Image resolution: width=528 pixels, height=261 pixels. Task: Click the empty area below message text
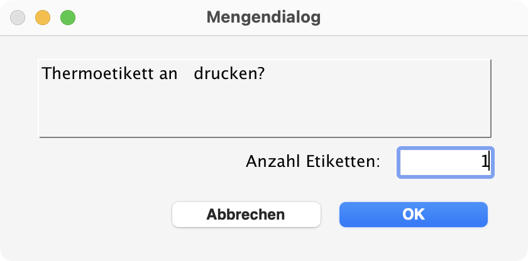pyautogui.click(x=264, y=113)
